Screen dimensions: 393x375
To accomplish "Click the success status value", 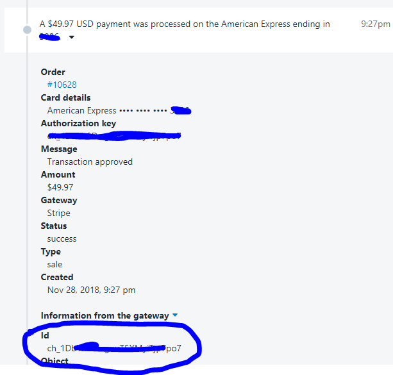I will pyautogui.click(x=62, y=239).
